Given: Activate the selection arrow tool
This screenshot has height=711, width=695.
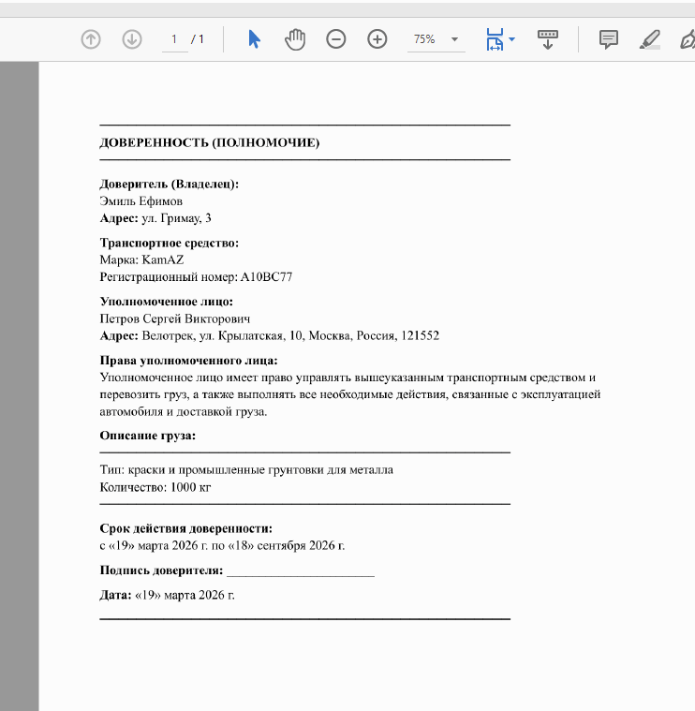Looking at the screenshot, I should [255, 39].
